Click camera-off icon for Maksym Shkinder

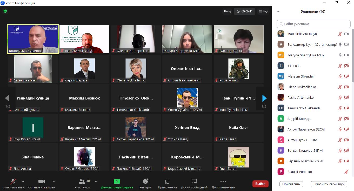pos(346,76)
